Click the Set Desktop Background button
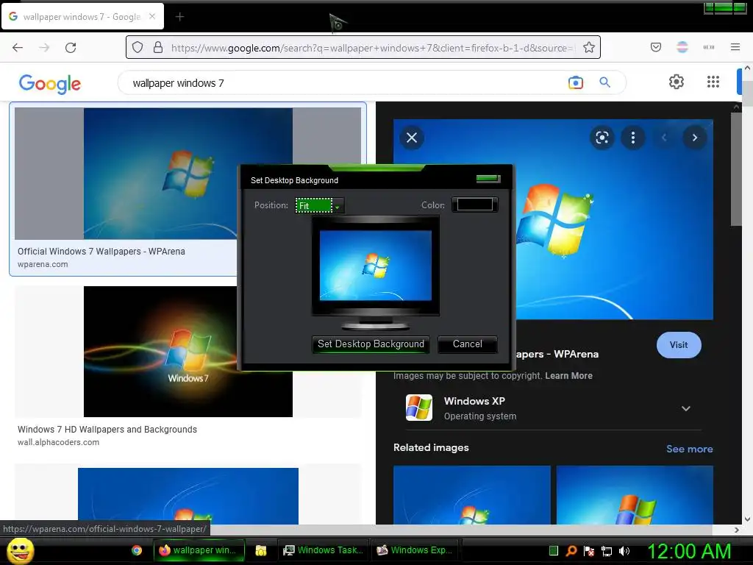The width and height of the screenshot is (753, 565). (x=371, y=344)
